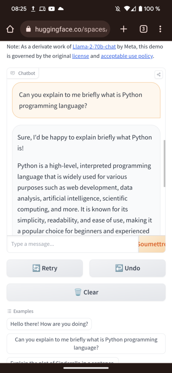Open the Llama-2-70b-chat link
Image resolution: width=172 pixels, height=373 pixels.
tap(94, 46)
